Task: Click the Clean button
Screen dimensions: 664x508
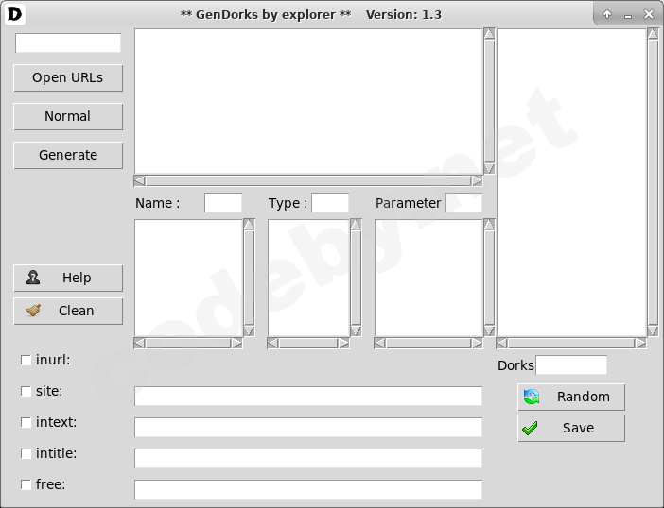Action: [x=68, y=311]
